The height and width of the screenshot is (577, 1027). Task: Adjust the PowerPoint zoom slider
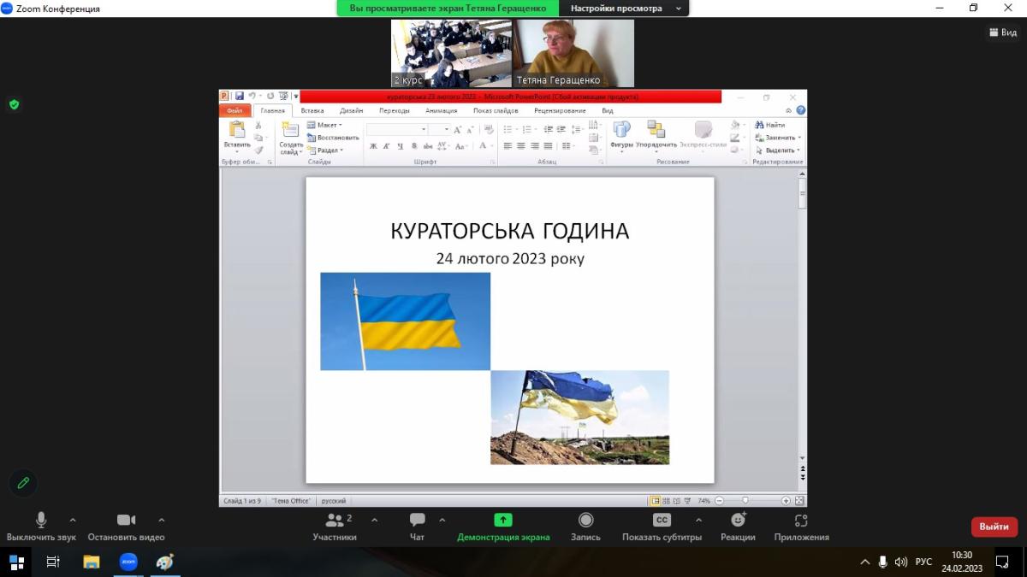click(745, 501)
